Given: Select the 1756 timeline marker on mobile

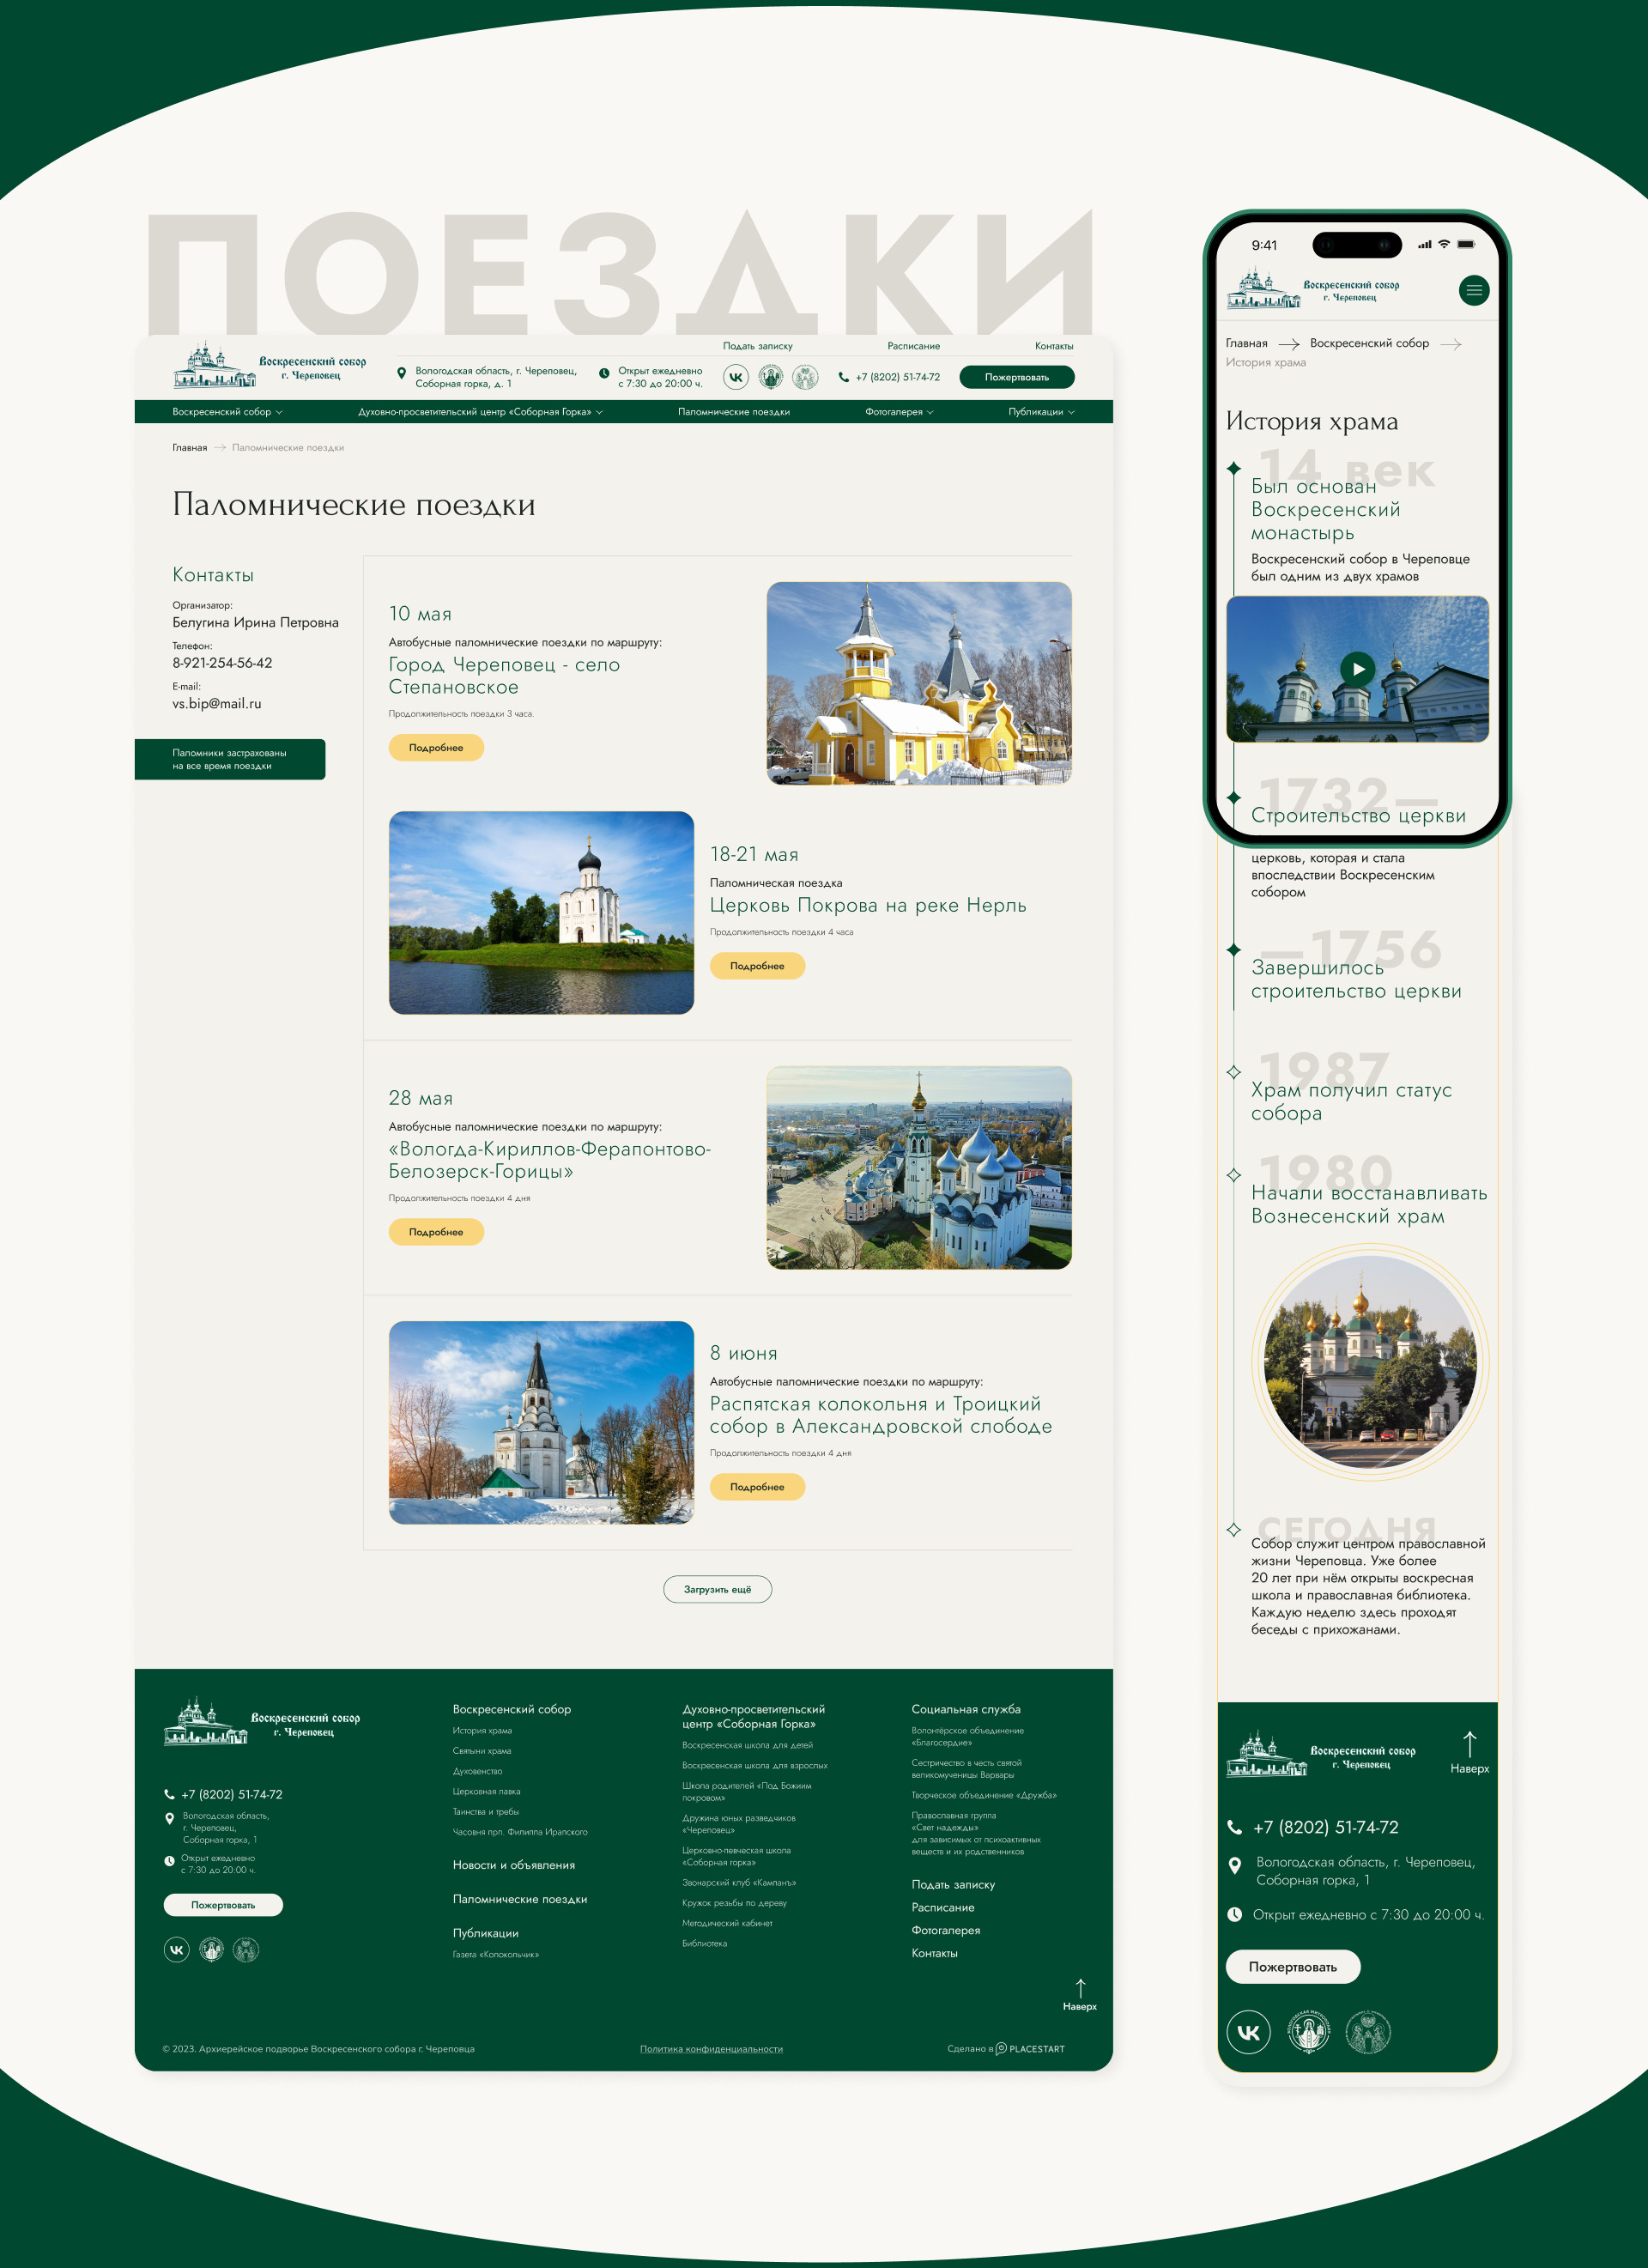Looking at the screenshot, I should click(x=1233, y=949).
